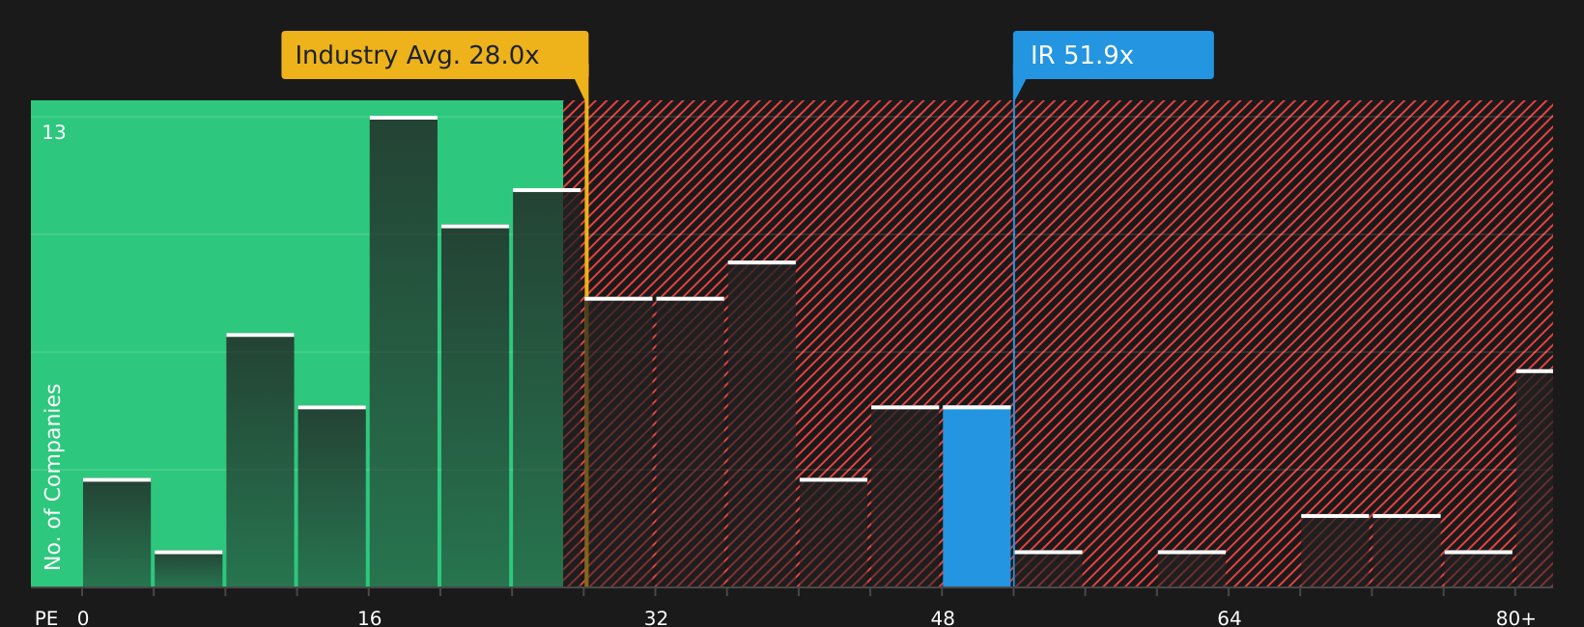Image resolution: width=1584 pixels, height=627 pixels.
Task: Click the x-axis label 80+
Action: tap(1515, 617)
